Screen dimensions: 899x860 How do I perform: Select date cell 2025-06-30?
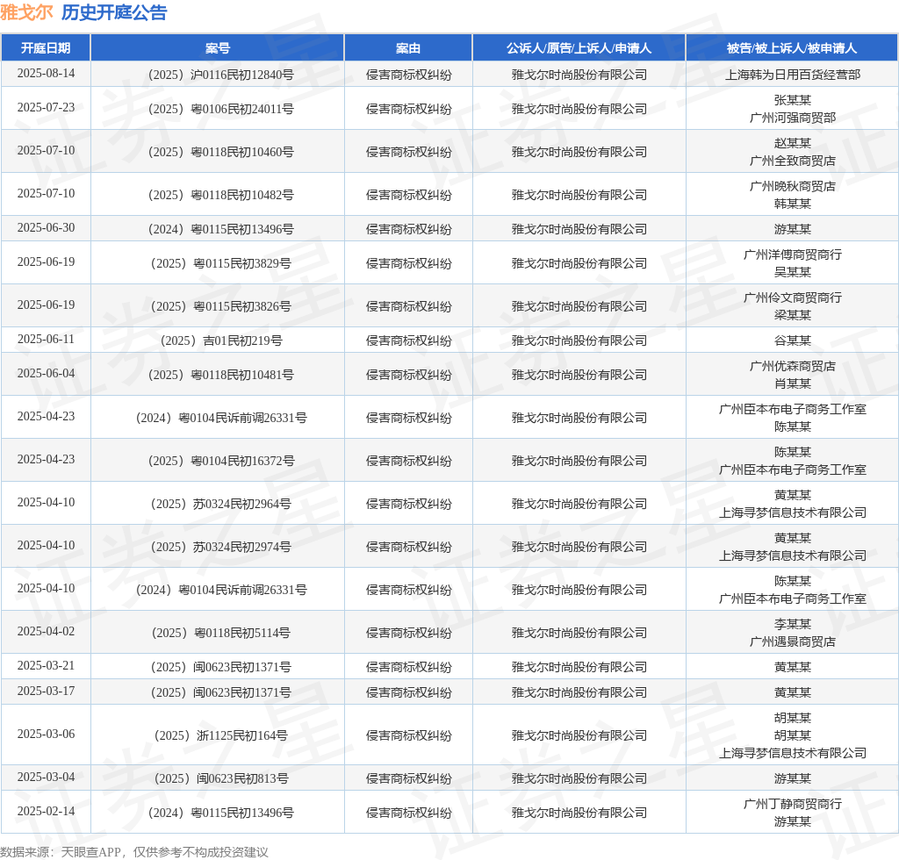pyautogui.click(x=46, y=227)
